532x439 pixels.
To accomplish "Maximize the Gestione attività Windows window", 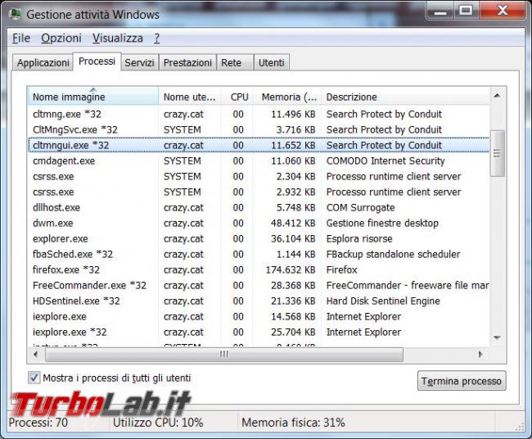I will click(466, 11).
